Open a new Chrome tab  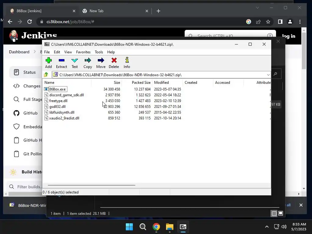158,11
